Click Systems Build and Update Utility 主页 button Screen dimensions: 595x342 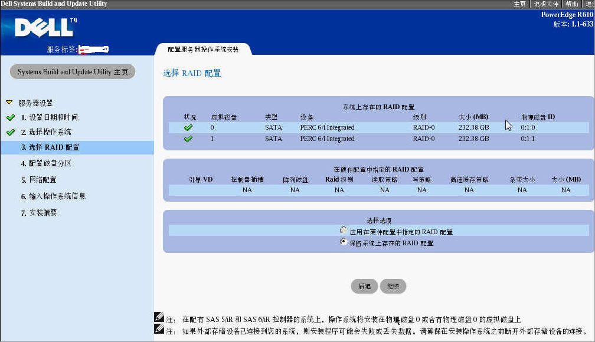(73, 72)
